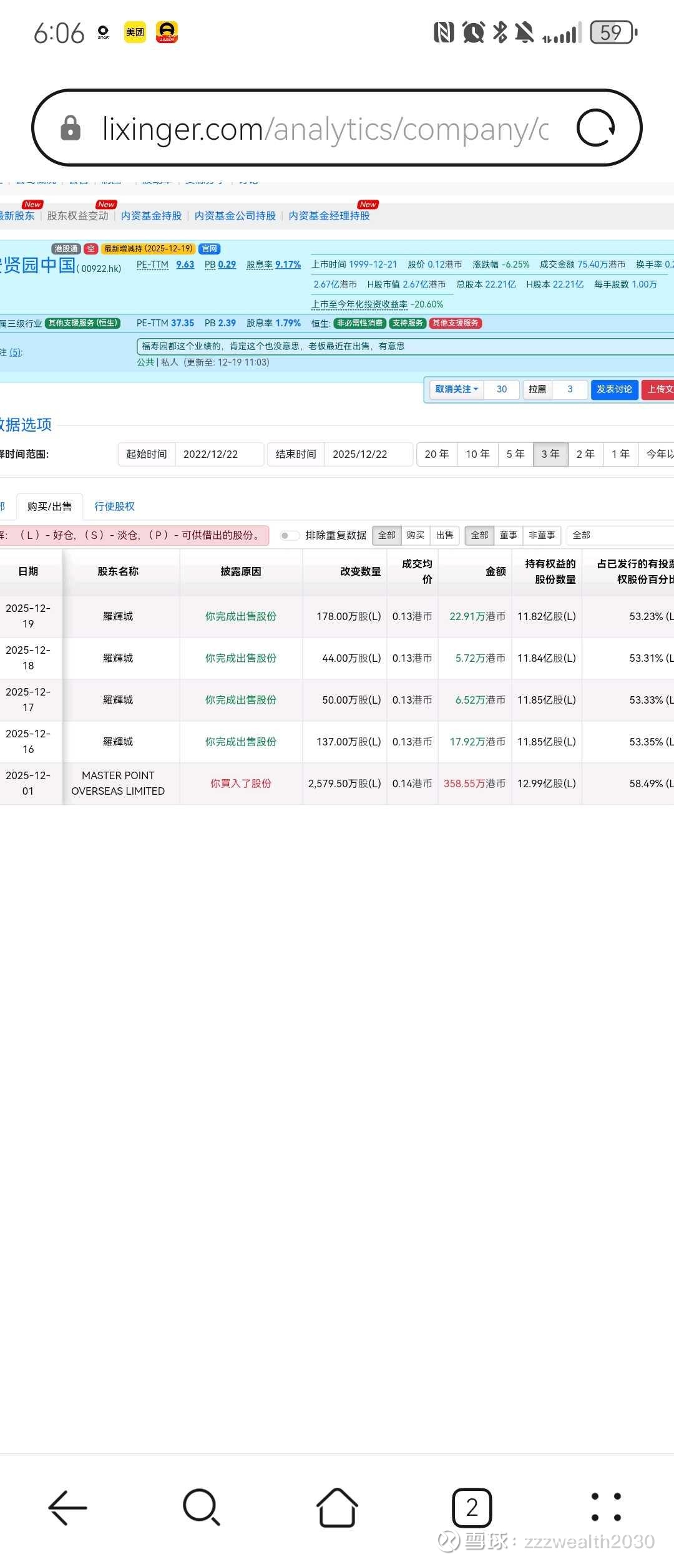Tap the browser reload icon
Image resolution: width=674 pixels, height=1562 pixels.
595,129
